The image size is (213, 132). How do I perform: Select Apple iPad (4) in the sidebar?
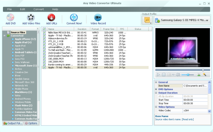pos(23,42)
